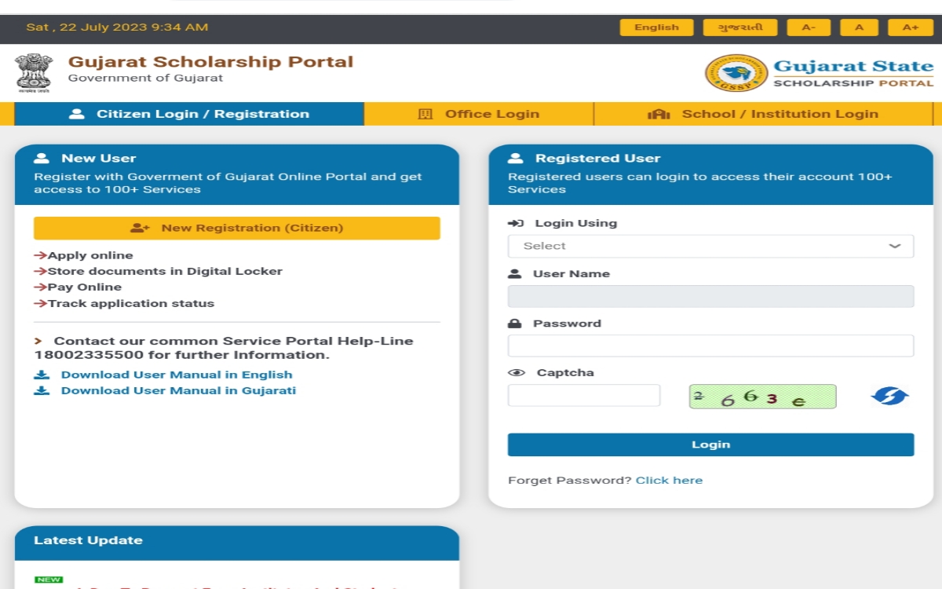The height and width of the screenshot is (589, 942).
Task: Select the English language button
Action: click(x=656, y=27)
